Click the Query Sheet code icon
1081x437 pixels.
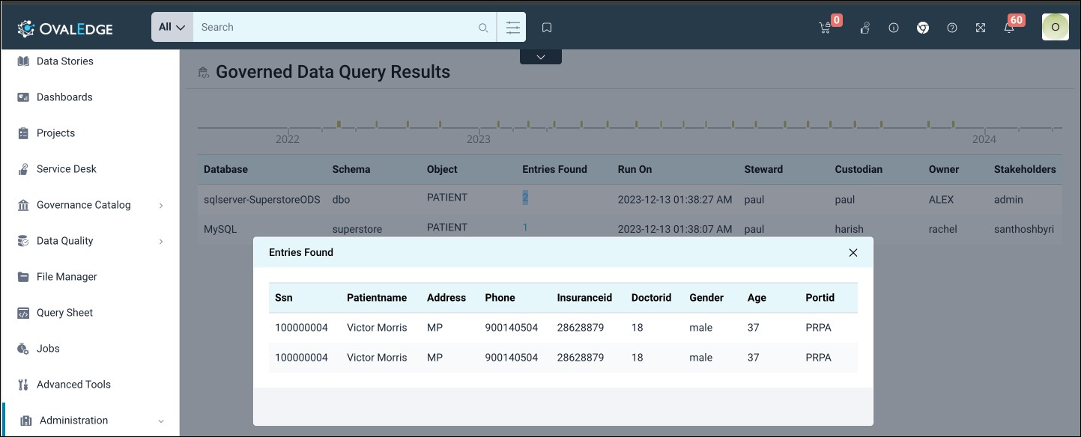[23, 313]
